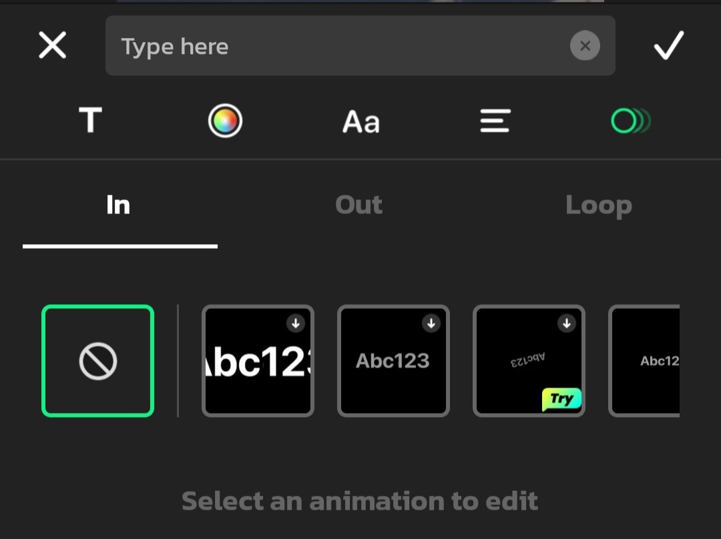The height and width of the screenshot is (539, 721).
Task: Tap the Try badge on the animation
Action: [x=561, y=399]
